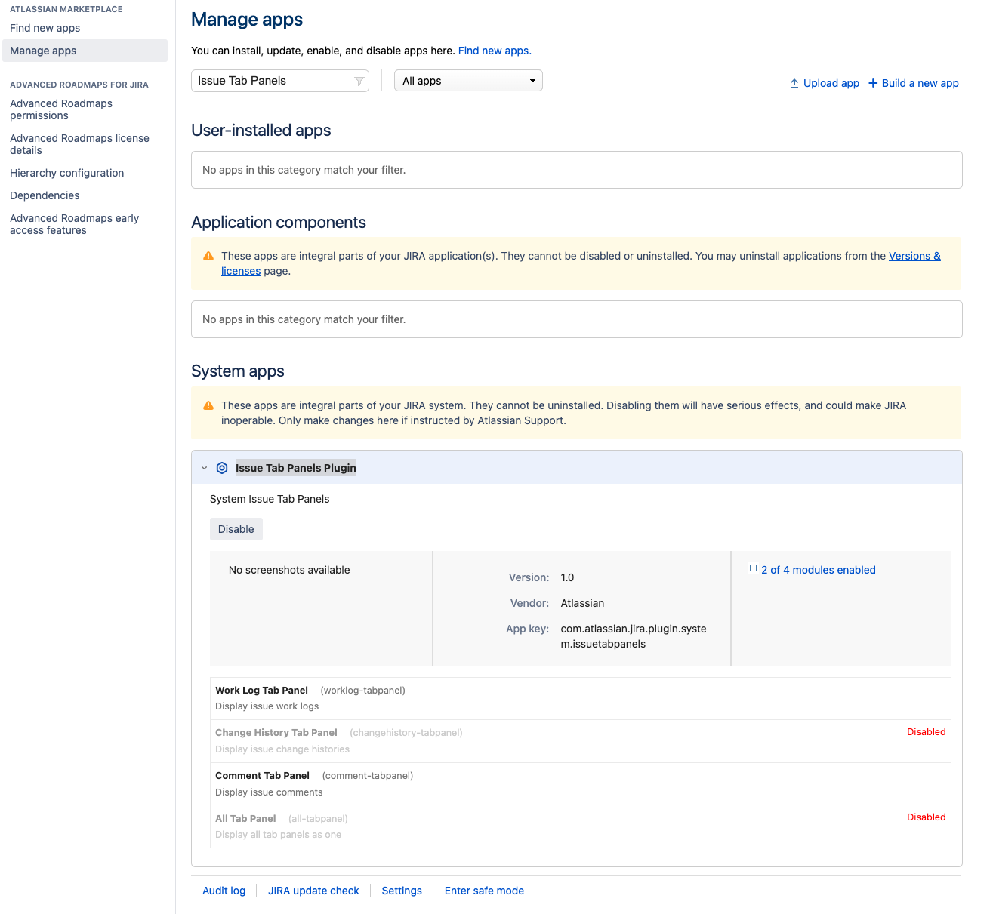Viewport: 993px width, 914px height.
Task: Click the (worklog-tabpanel) module key
Action: pyautogui.click(x=363, y=691)
